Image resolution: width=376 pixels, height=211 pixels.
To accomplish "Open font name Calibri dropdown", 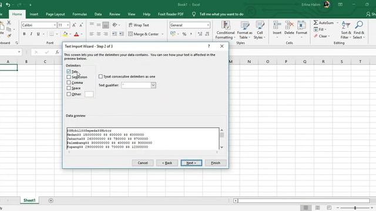I will coord(55,25).
